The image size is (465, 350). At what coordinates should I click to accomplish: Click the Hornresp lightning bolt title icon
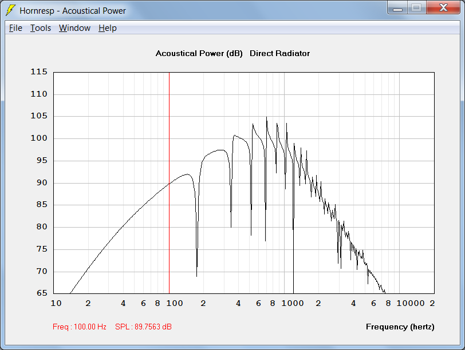[10, 10]
